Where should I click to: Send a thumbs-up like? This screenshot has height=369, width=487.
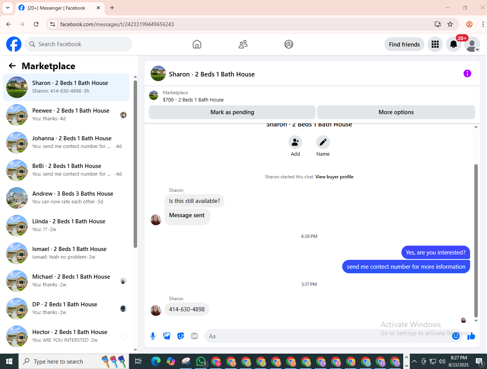pos(471,336)
